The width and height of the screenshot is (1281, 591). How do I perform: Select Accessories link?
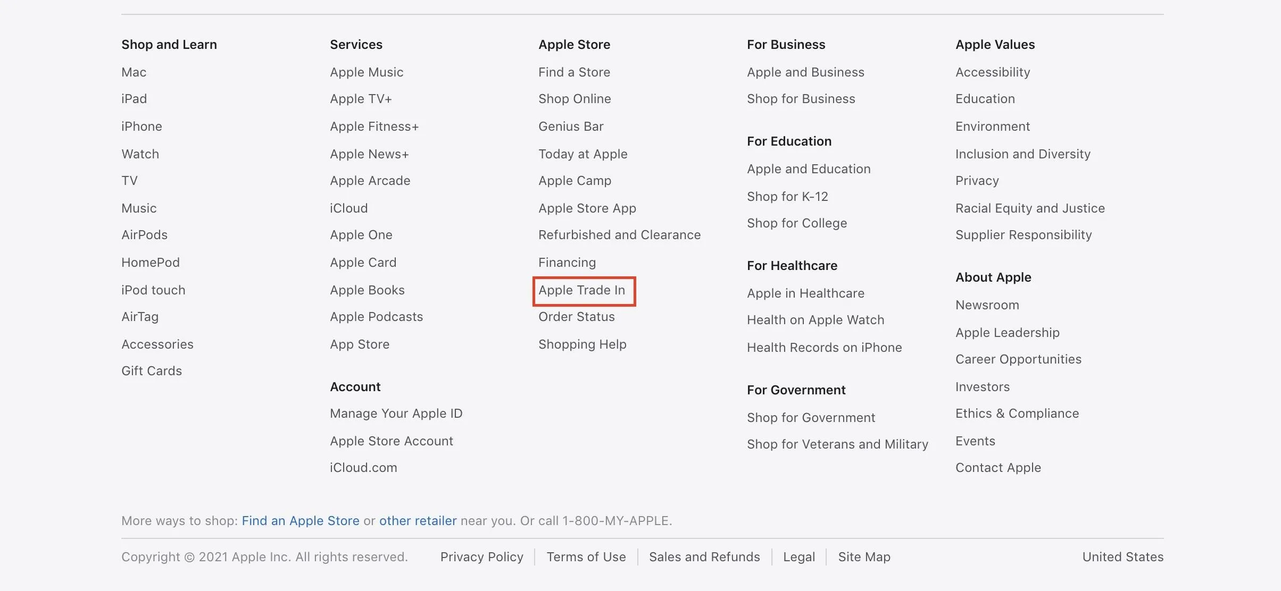pyautogui.click(x=157, y=344)
